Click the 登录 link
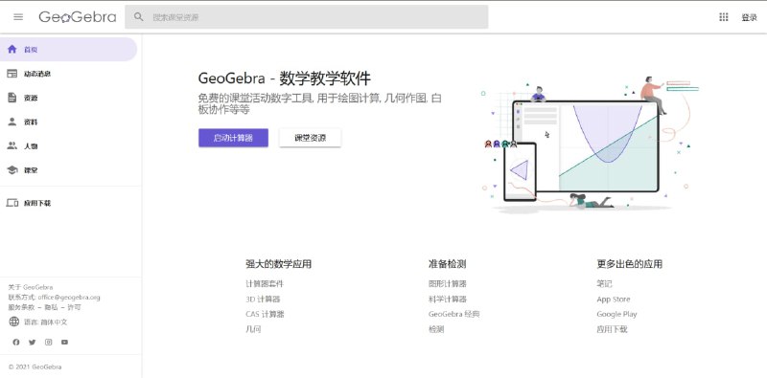Image resolution: width=767 pixels, height=378 pixels. pyautogui.click(x=749, y=17)
